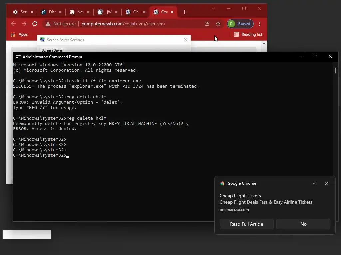
Task: Close the Oh tab with its X
Action: (x=144, y=12)
